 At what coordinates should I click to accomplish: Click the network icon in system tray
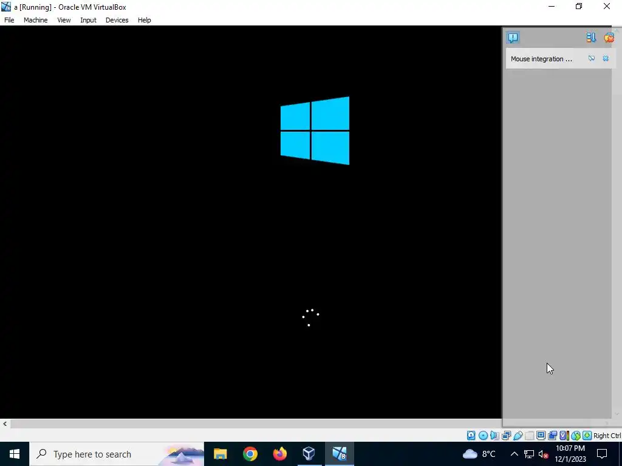click(529, 454)
